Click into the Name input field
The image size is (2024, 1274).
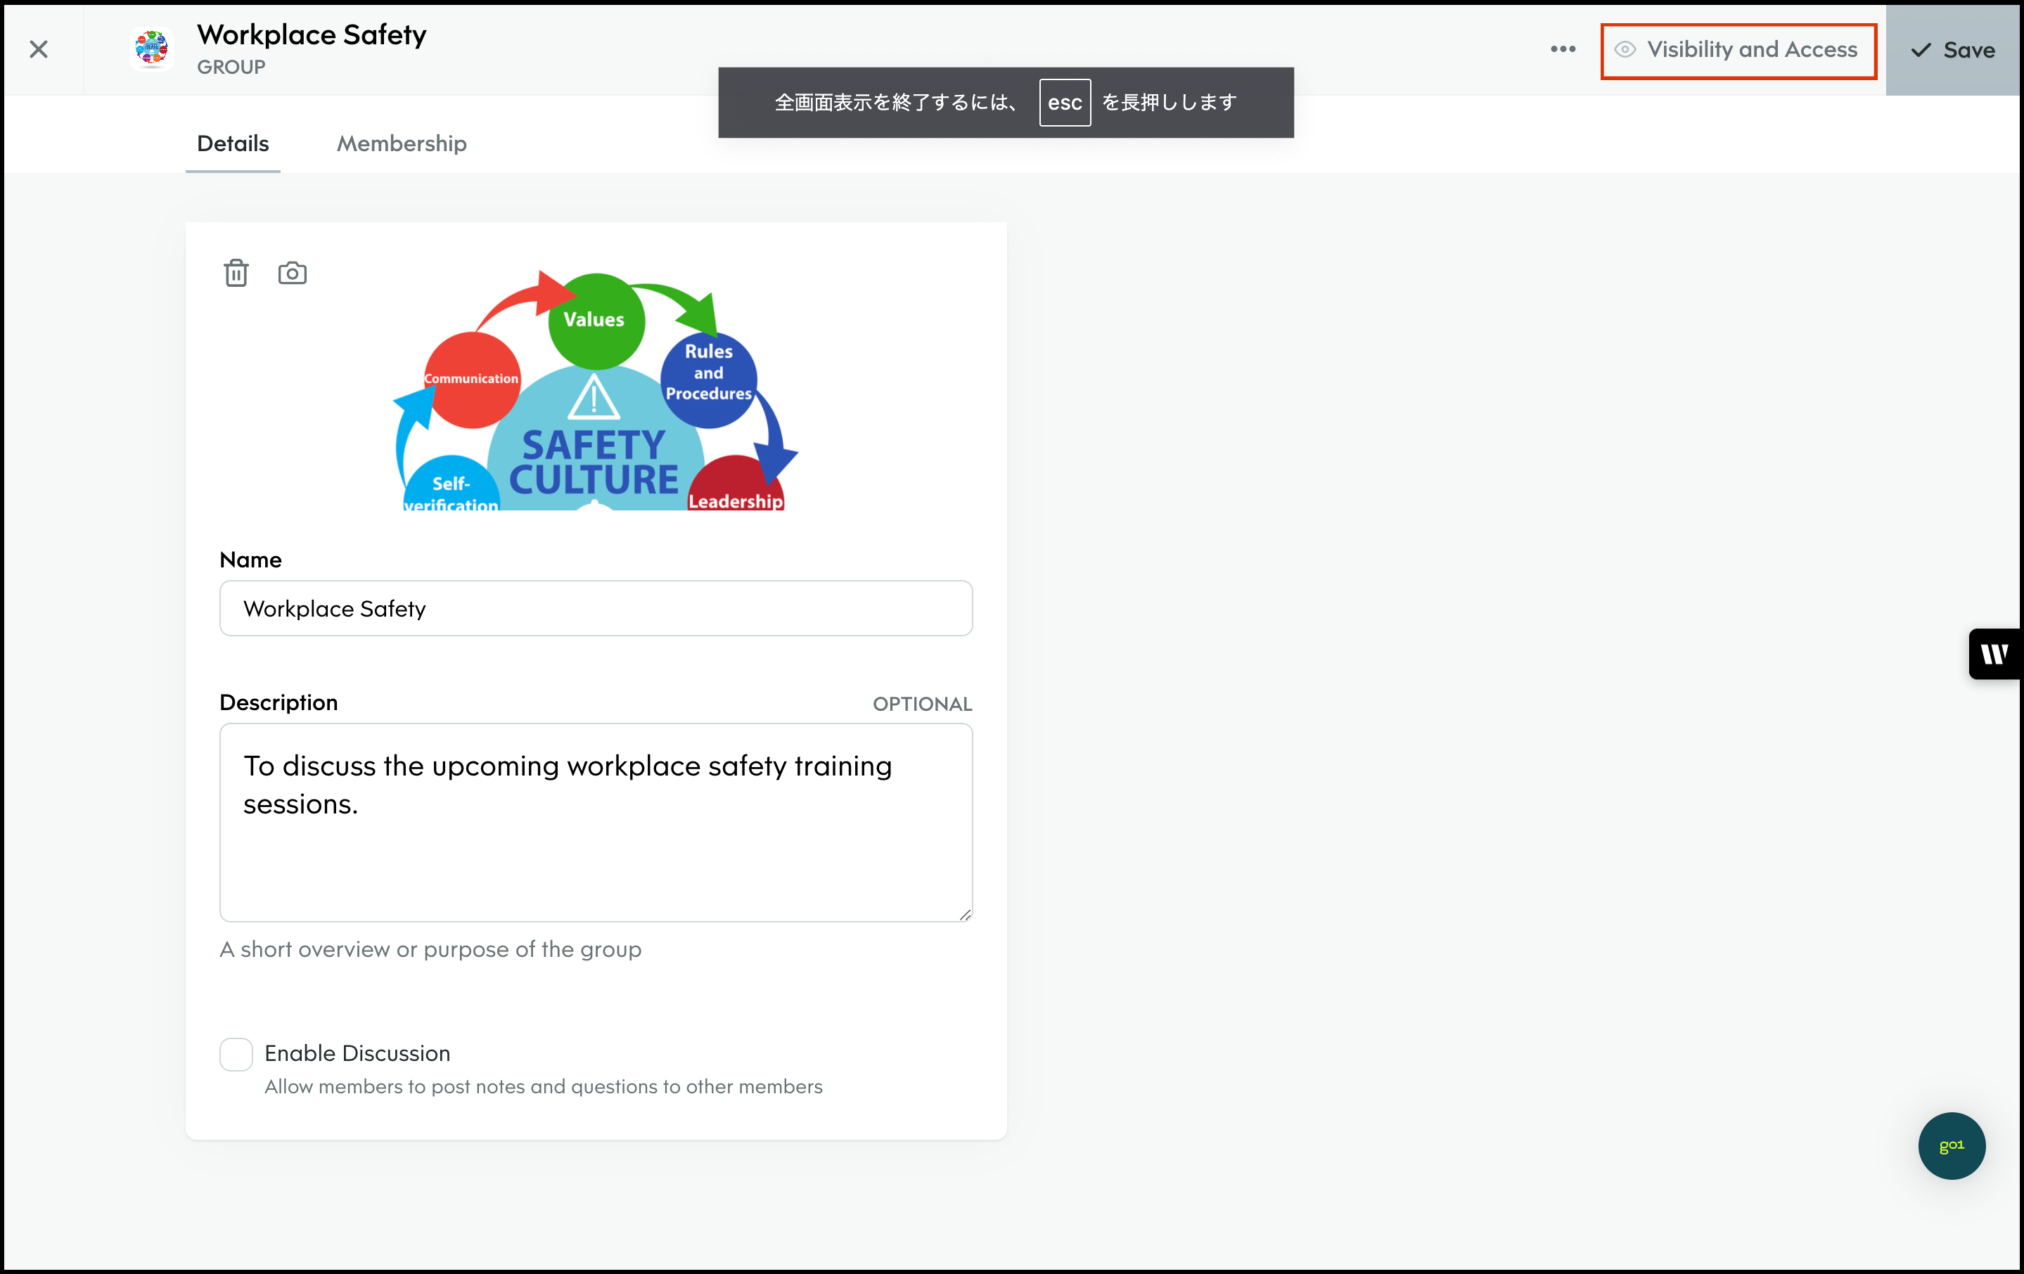(596, 608)
